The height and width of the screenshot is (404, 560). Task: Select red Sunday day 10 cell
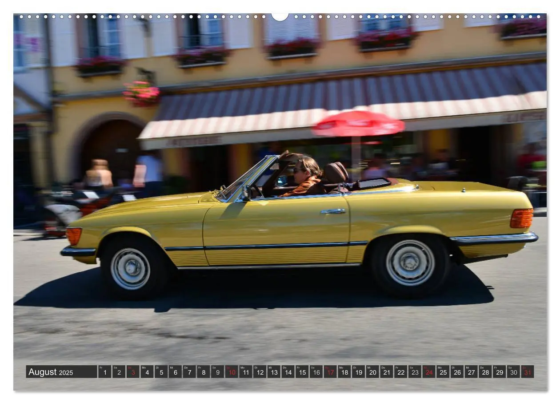tap(231, 372)
